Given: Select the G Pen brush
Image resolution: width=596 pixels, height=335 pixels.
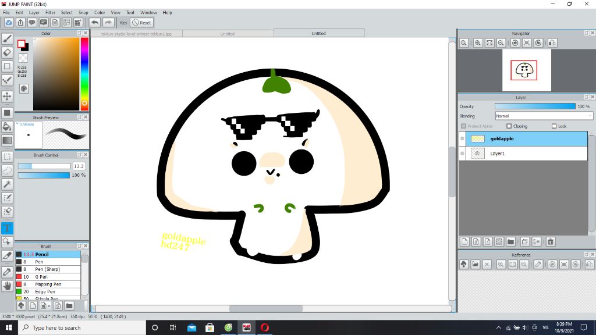Looking at the screenshot, I should [48, 276].
